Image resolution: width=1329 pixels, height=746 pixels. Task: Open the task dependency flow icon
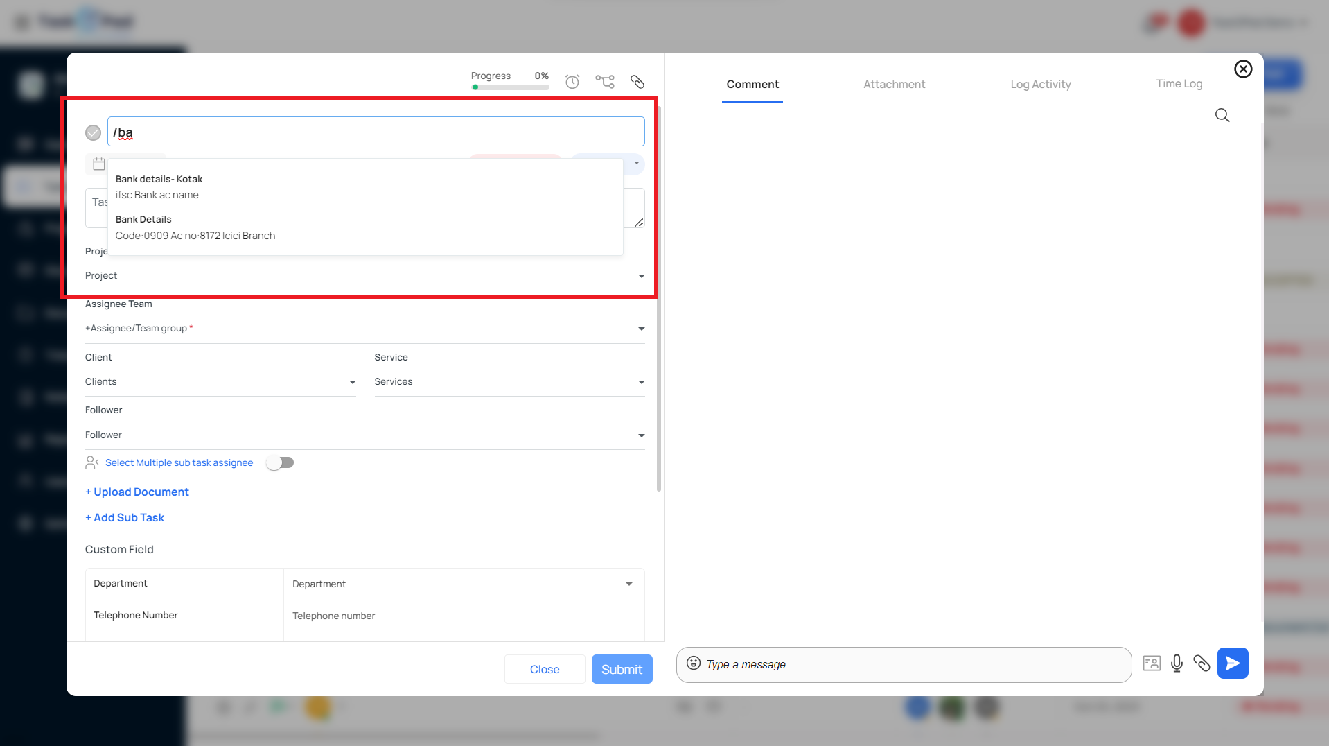(x=604, y=82)
